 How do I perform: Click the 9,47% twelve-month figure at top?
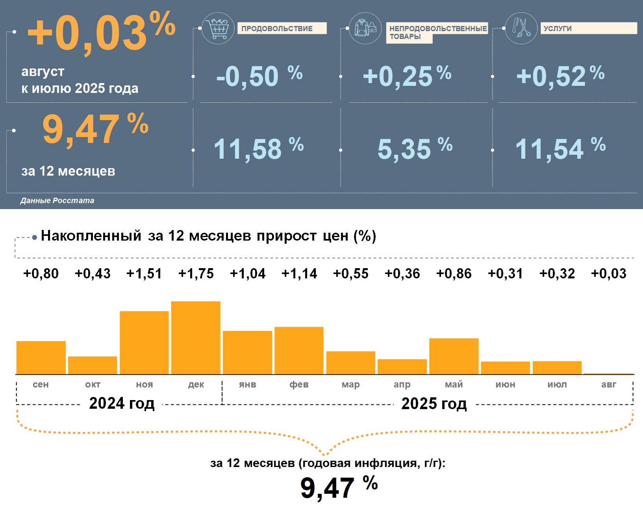click(x=95, y=129)
